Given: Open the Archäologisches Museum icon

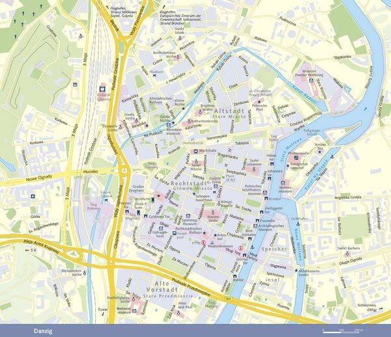Looking at the screenshot, I should pyautogui.click(x=255, y=226).
